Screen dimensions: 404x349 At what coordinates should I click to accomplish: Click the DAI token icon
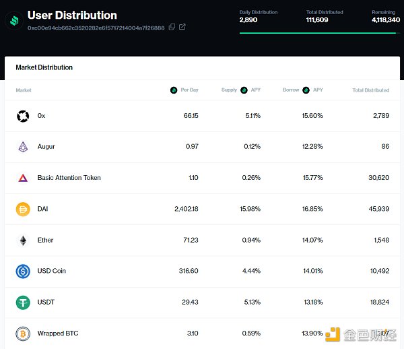pos(23,209)
